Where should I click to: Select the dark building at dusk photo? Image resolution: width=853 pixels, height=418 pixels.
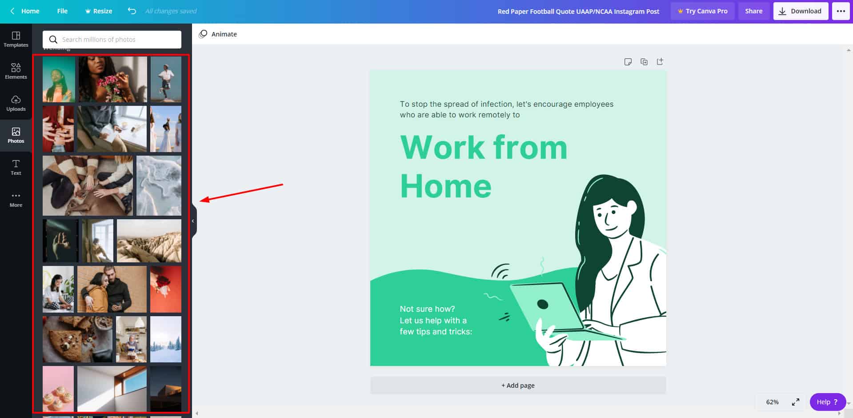coord(166,389)
